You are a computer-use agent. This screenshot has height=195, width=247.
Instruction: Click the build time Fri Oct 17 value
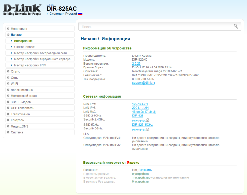[152, 67]
